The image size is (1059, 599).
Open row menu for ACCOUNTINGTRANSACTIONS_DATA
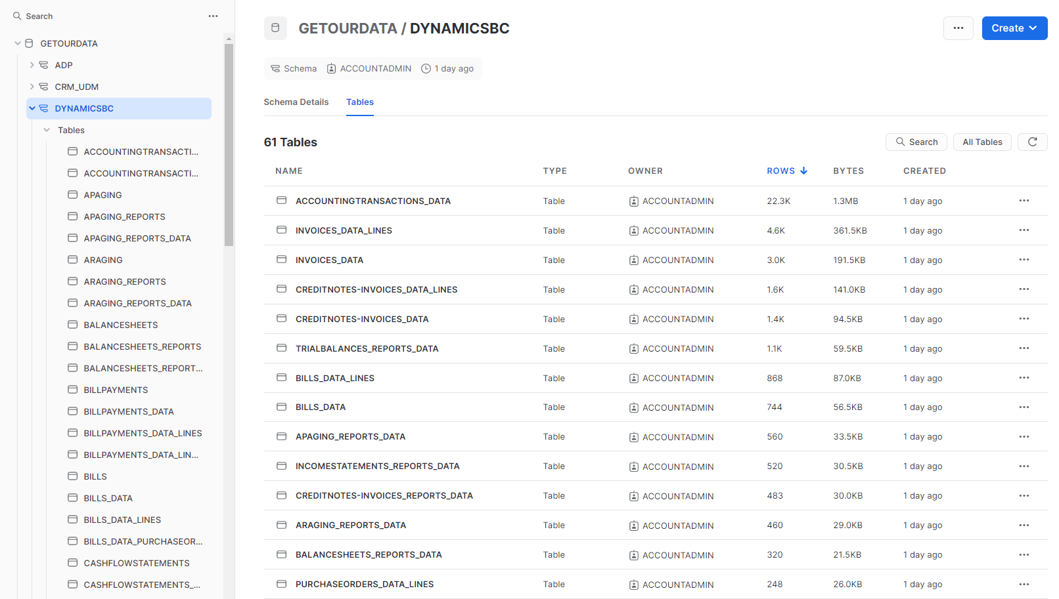1024,201
